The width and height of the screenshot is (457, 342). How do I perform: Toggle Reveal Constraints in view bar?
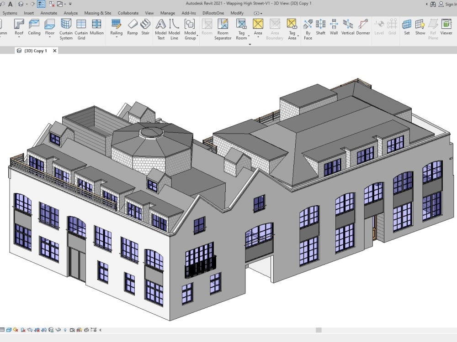pos(93,330)
